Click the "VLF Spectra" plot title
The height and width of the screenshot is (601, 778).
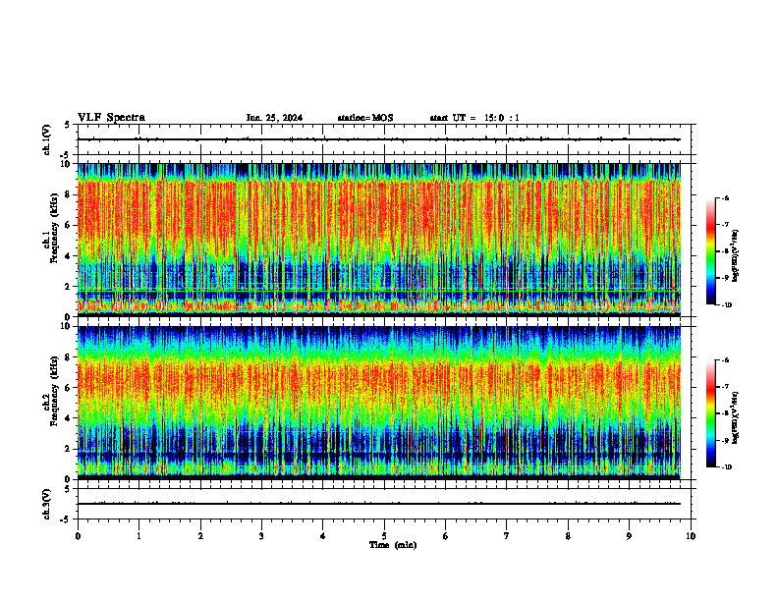[111, 118]
